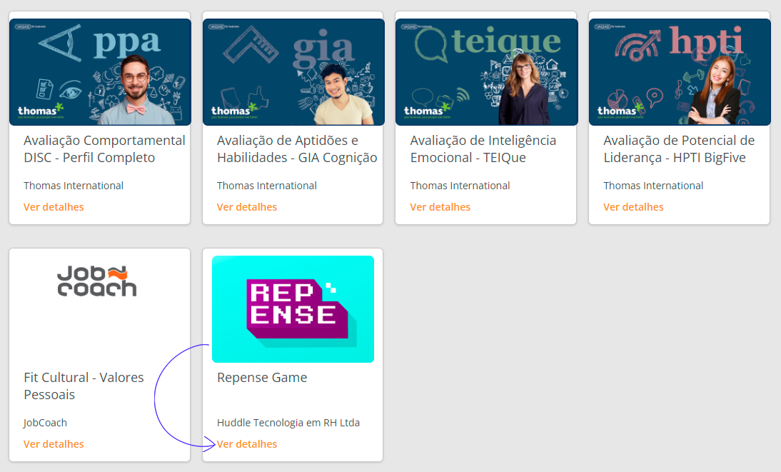781x472 pixels.
Task: Open Ver detalhes for TEIQue assessment
Action: click(440, 207)
